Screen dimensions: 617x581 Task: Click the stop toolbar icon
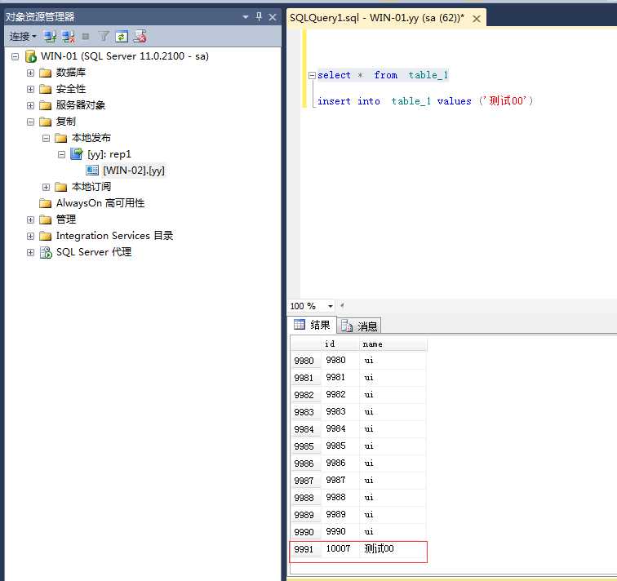pos(86,37)
